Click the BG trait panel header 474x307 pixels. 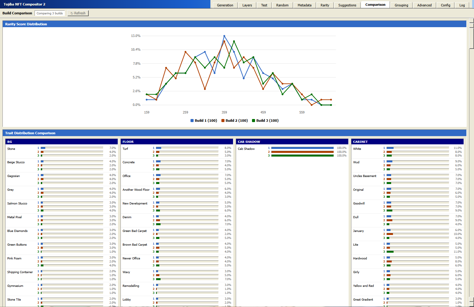click(61, 142)
